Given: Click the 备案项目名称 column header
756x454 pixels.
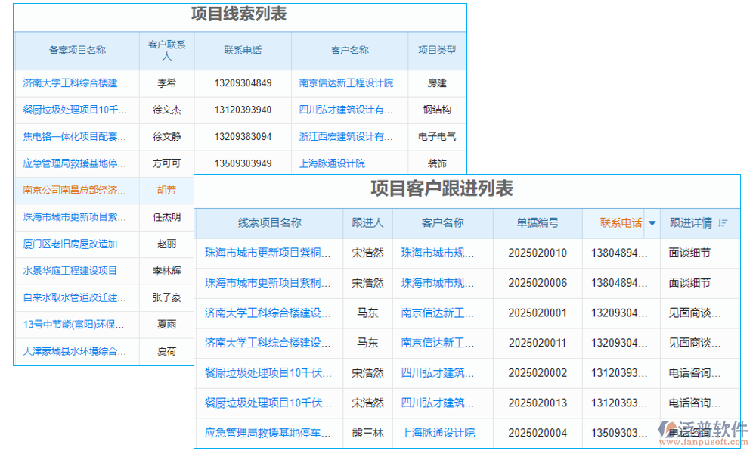Looking at the screenshot, I should pos(76,51).
